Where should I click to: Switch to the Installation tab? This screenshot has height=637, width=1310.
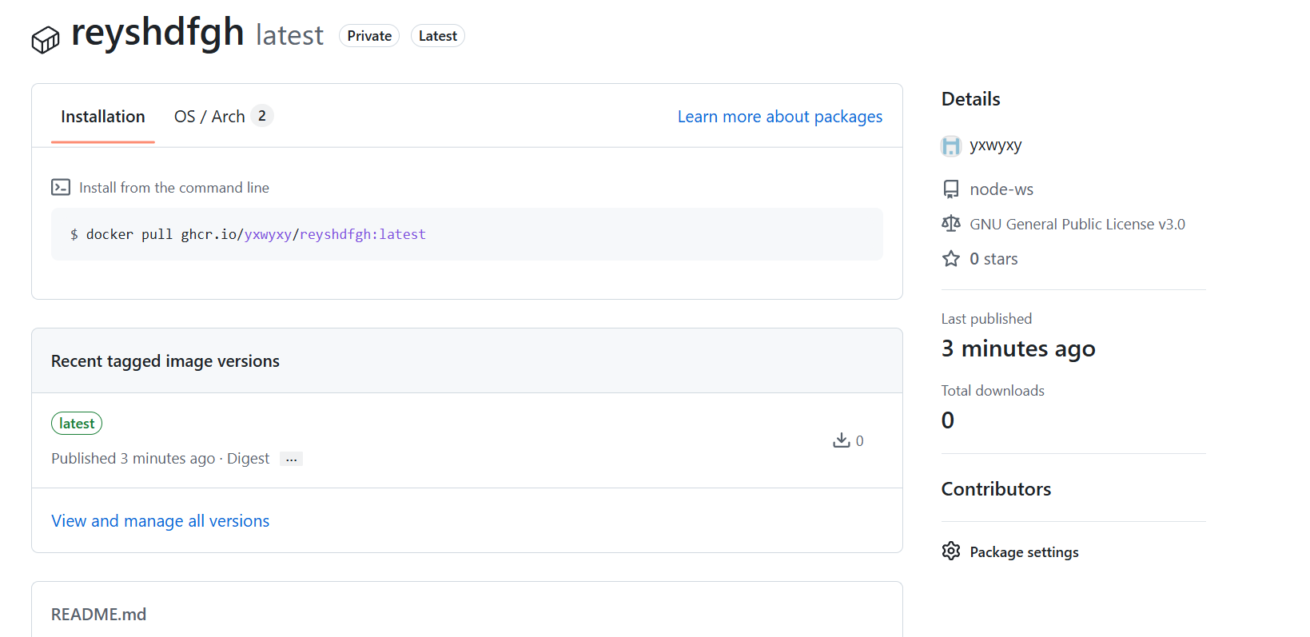click(x=103, y=117)
